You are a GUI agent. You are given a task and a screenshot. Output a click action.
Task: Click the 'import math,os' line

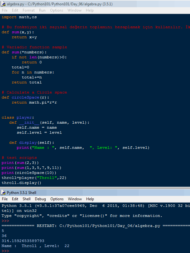click(x=19, y=17)
